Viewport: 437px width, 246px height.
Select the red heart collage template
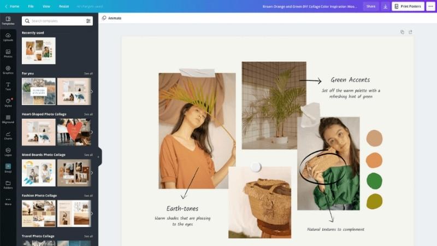74,132
